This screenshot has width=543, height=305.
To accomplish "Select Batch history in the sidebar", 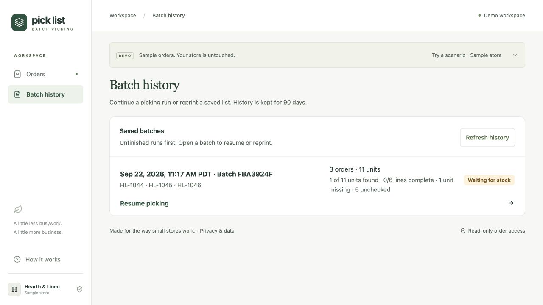I will tap(46, 94).
